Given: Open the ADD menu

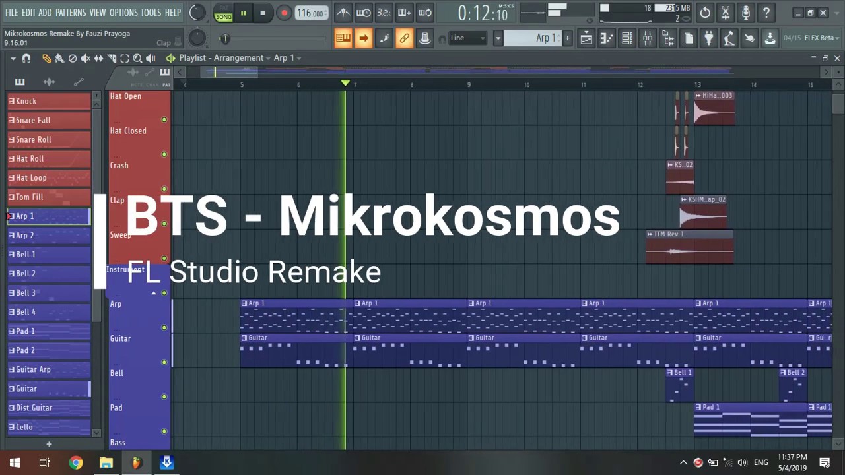Looking at the screenshot, I should [45, 13].
